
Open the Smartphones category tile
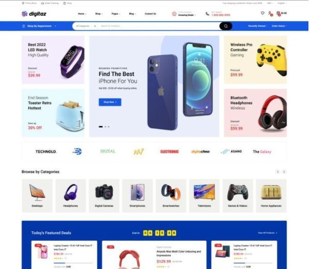click(137, 196)
